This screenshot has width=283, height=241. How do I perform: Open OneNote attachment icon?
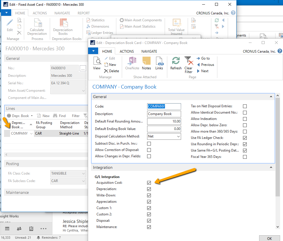click(132, 63)
